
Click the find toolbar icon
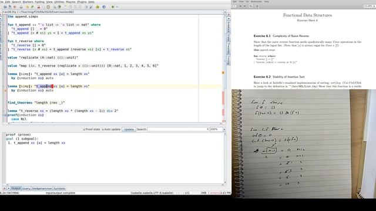pyautogui.click(x=55, y=7)
